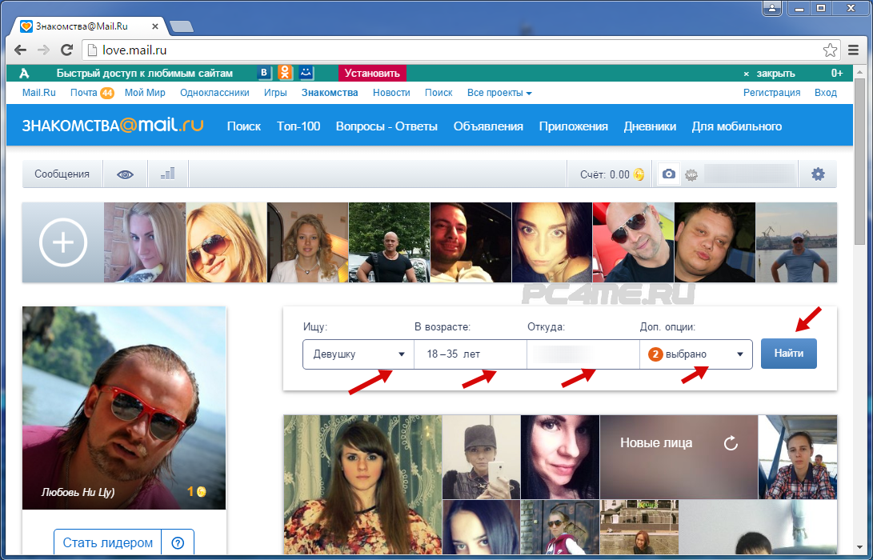Open settings gear icon
873x560 pixels.
pos(818,174)
